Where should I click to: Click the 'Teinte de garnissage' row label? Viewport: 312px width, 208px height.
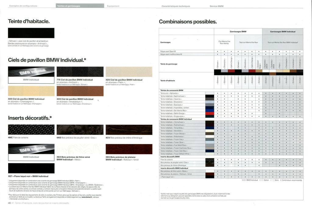[x=169, y=64]
